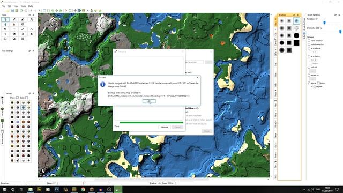Viewport: 343px width, 193px height.
Task: Open the Help menu
Action: coord(31,6)
